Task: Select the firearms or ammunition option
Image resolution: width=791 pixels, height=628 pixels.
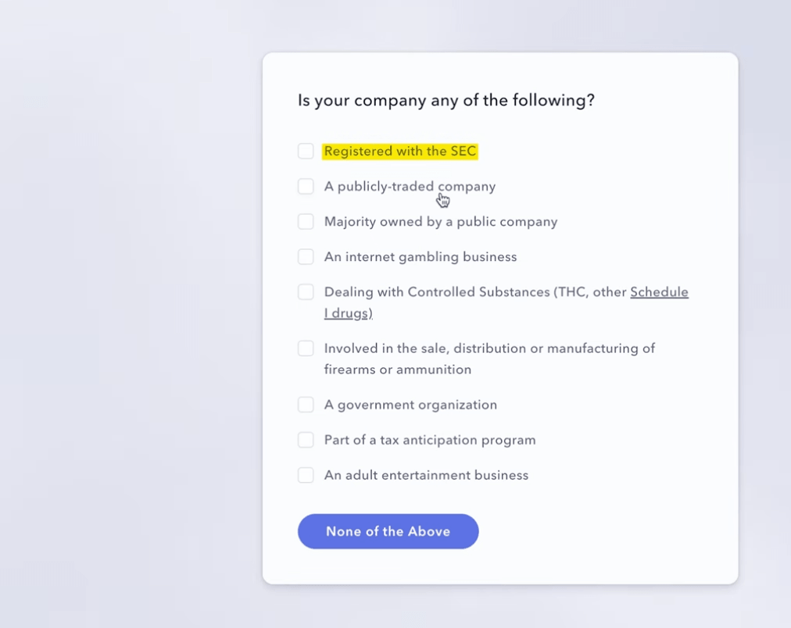Action: coord(306,348)
